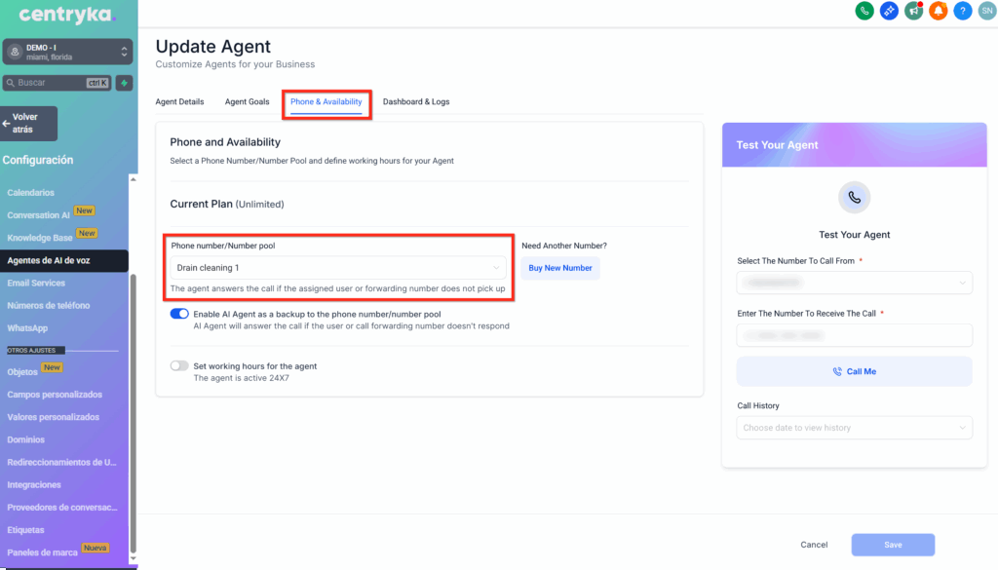Open the Call History date dropdown
998x570 pixels.
pyautogui.click(x=854, y=428)
